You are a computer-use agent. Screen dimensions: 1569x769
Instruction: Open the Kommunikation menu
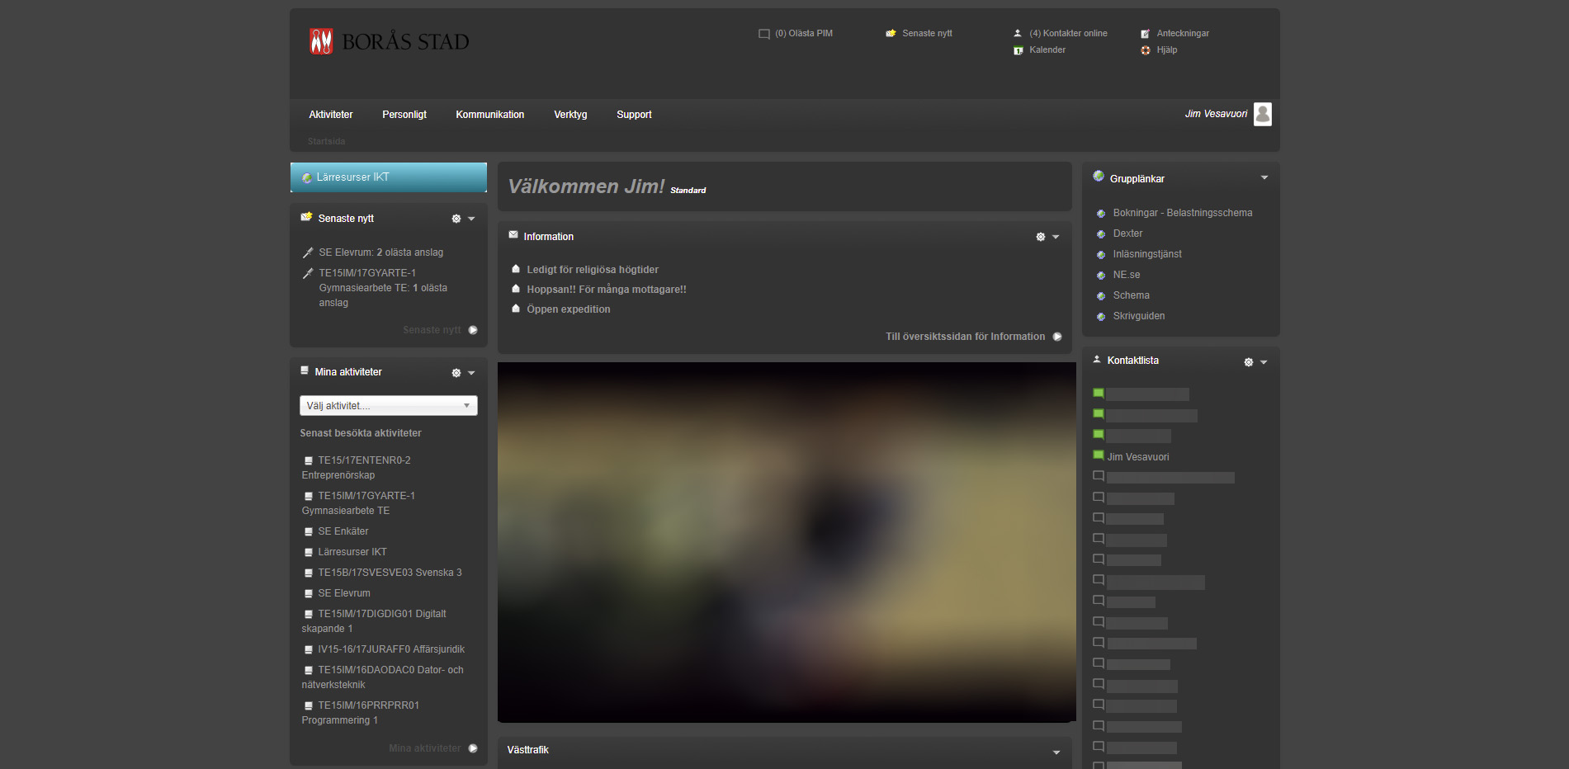point(490,115)
